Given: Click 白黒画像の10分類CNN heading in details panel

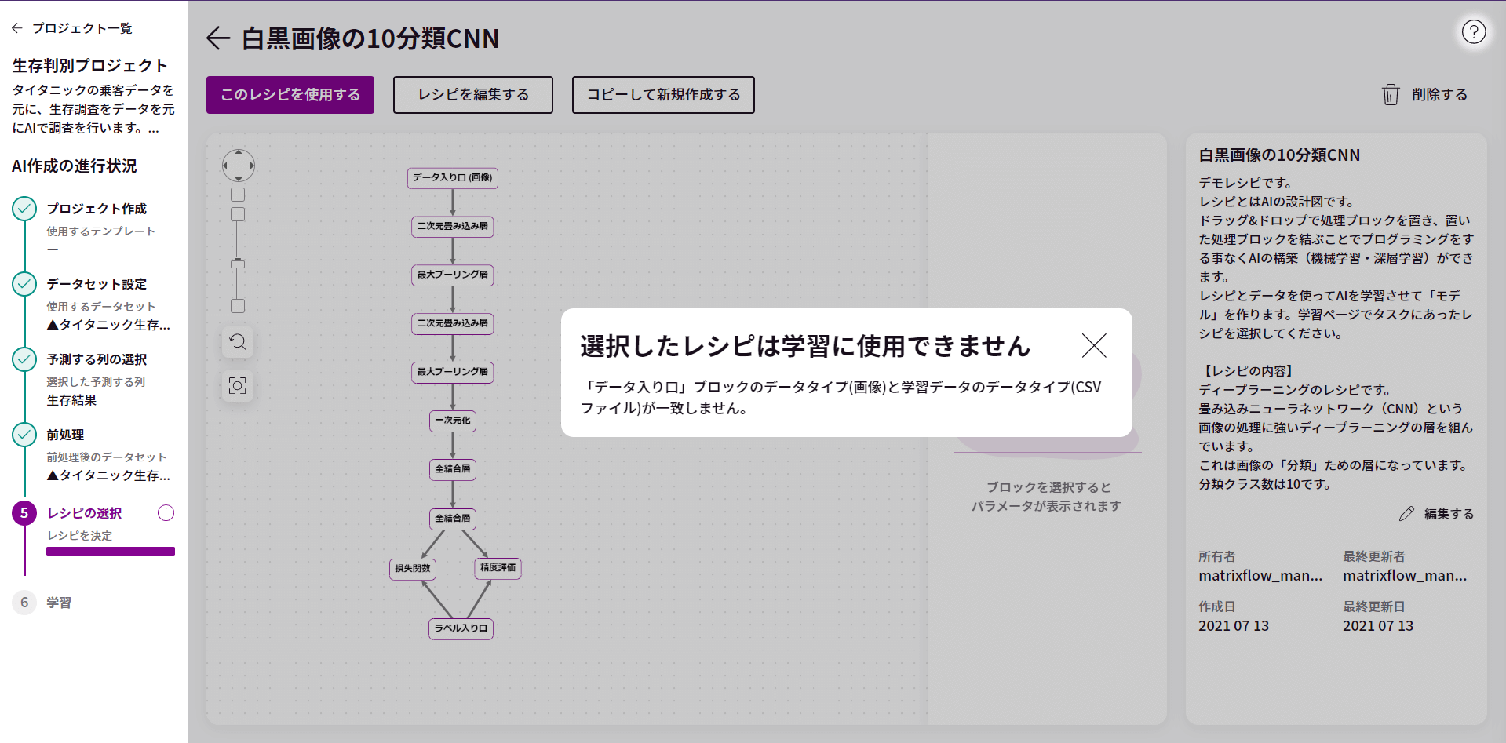Looking at the screenshot, I should tap(1279, 155).
